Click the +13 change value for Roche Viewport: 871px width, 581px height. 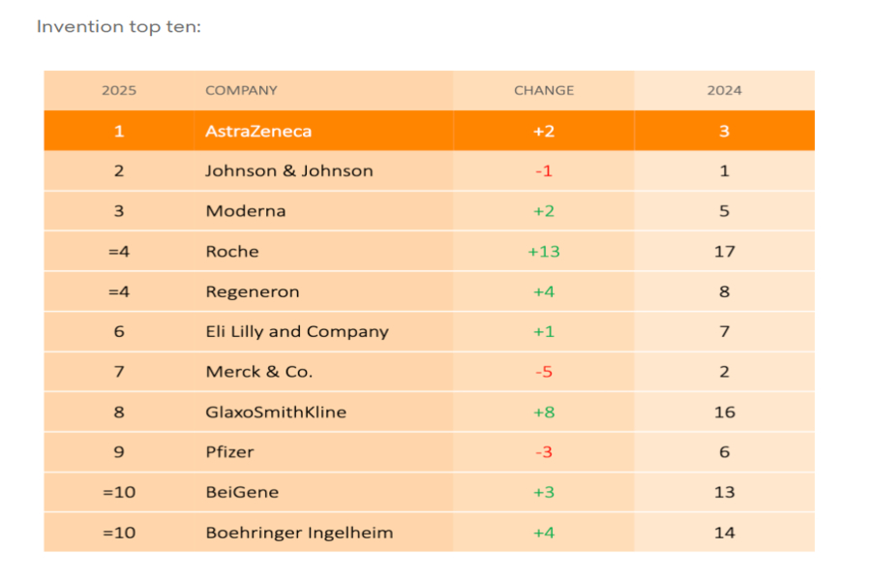coord(544,252)
